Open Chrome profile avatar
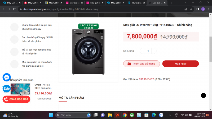Image resolution: width=212 pixels, height=119 pixels. coord(203,9)
